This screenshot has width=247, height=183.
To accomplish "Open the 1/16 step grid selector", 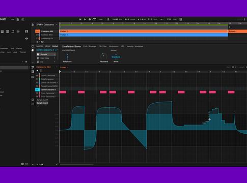I will point(40,164).
